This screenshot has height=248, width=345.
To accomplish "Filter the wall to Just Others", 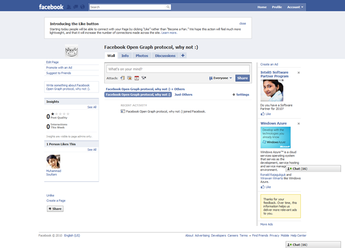I will coord(183,95).
